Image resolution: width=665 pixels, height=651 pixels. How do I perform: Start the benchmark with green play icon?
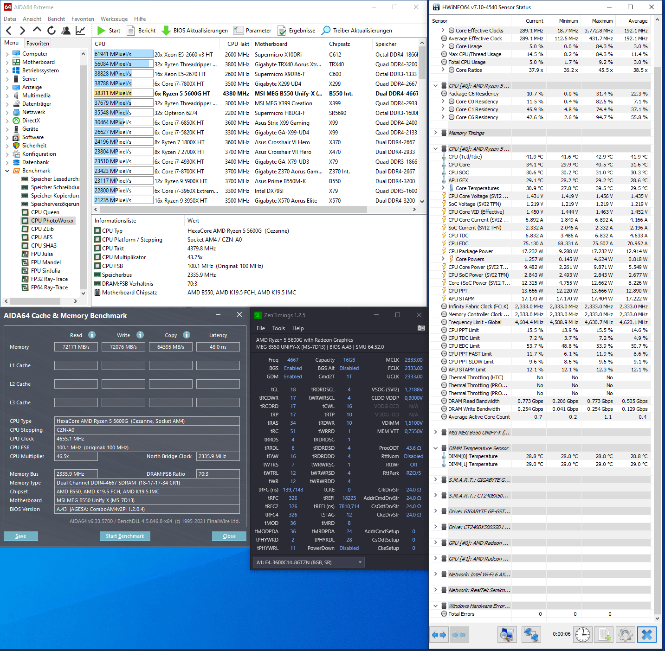click(102, 31)
